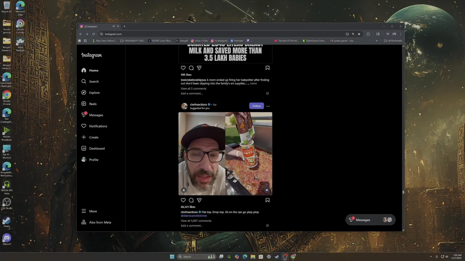
Task: Open the Search panel in Instagram sidebar
Action: point(90,82)
